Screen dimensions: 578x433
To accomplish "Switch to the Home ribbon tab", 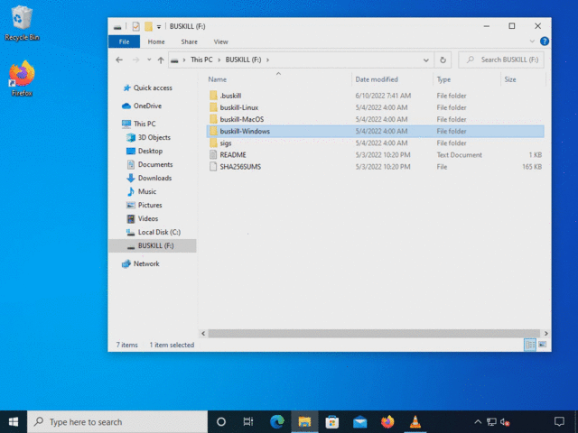I will click(x=156, y=41).
